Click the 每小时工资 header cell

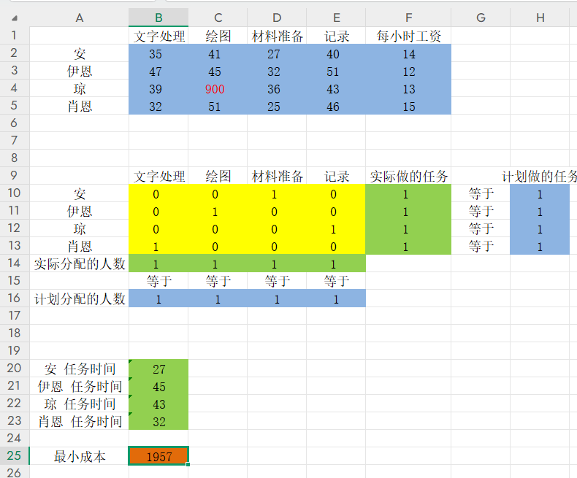[x=408, y=36]
